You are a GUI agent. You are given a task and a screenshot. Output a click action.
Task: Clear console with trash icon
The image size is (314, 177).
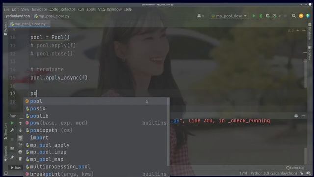[20, 159]
